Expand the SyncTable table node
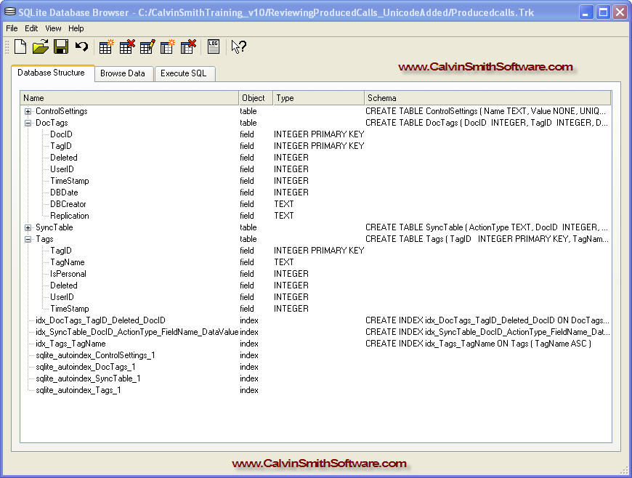Image resolution: width=632 pixels, height=478 pixels. pyautogui.click(x=28, y=227)
